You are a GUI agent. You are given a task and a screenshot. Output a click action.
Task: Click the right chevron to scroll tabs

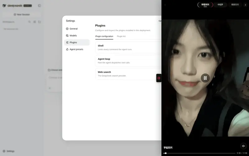click(x=245, y=5)
